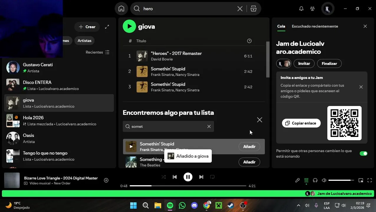The image size is (376, 212).
Task: Open the Jam participants avatars
Action: pyautogui.click(x=284, y=63)
